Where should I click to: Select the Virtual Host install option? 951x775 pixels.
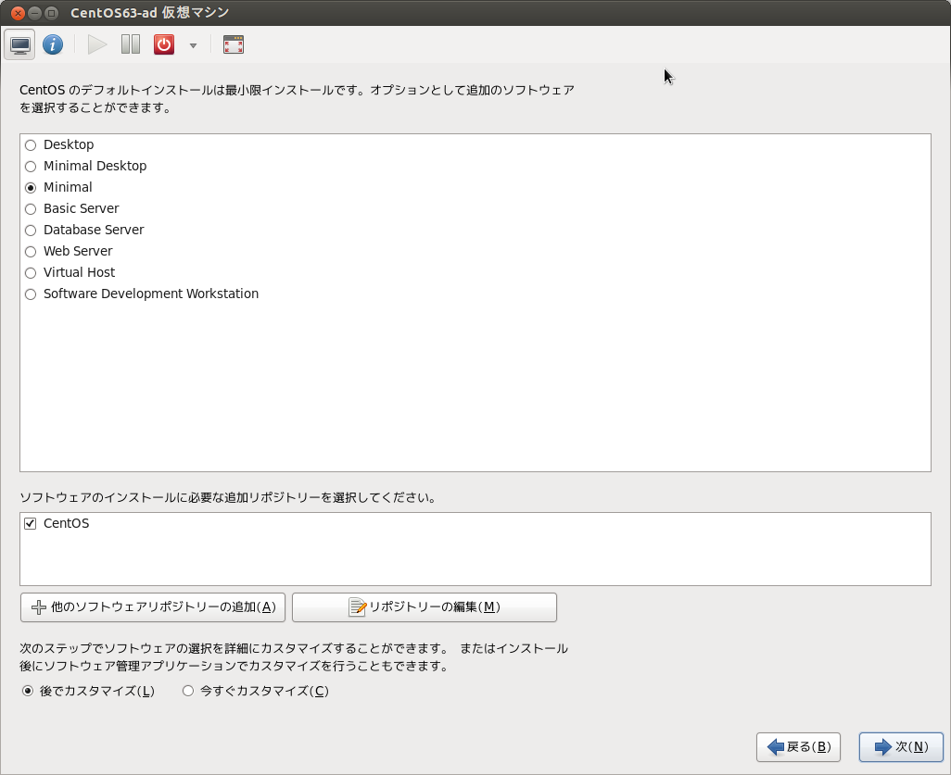(31, 272)
